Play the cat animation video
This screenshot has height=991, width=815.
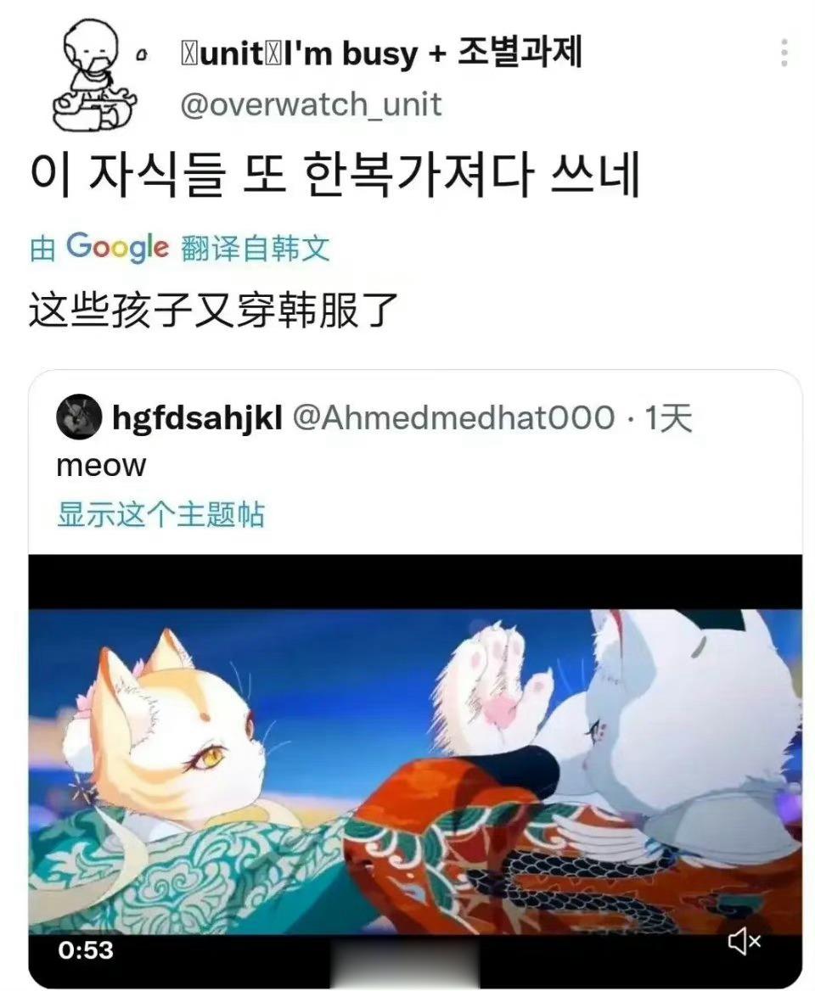(415, 771)
